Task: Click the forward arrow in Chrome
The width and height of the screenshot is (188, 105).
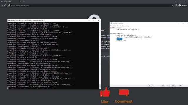Action: (x=2, y=5)
